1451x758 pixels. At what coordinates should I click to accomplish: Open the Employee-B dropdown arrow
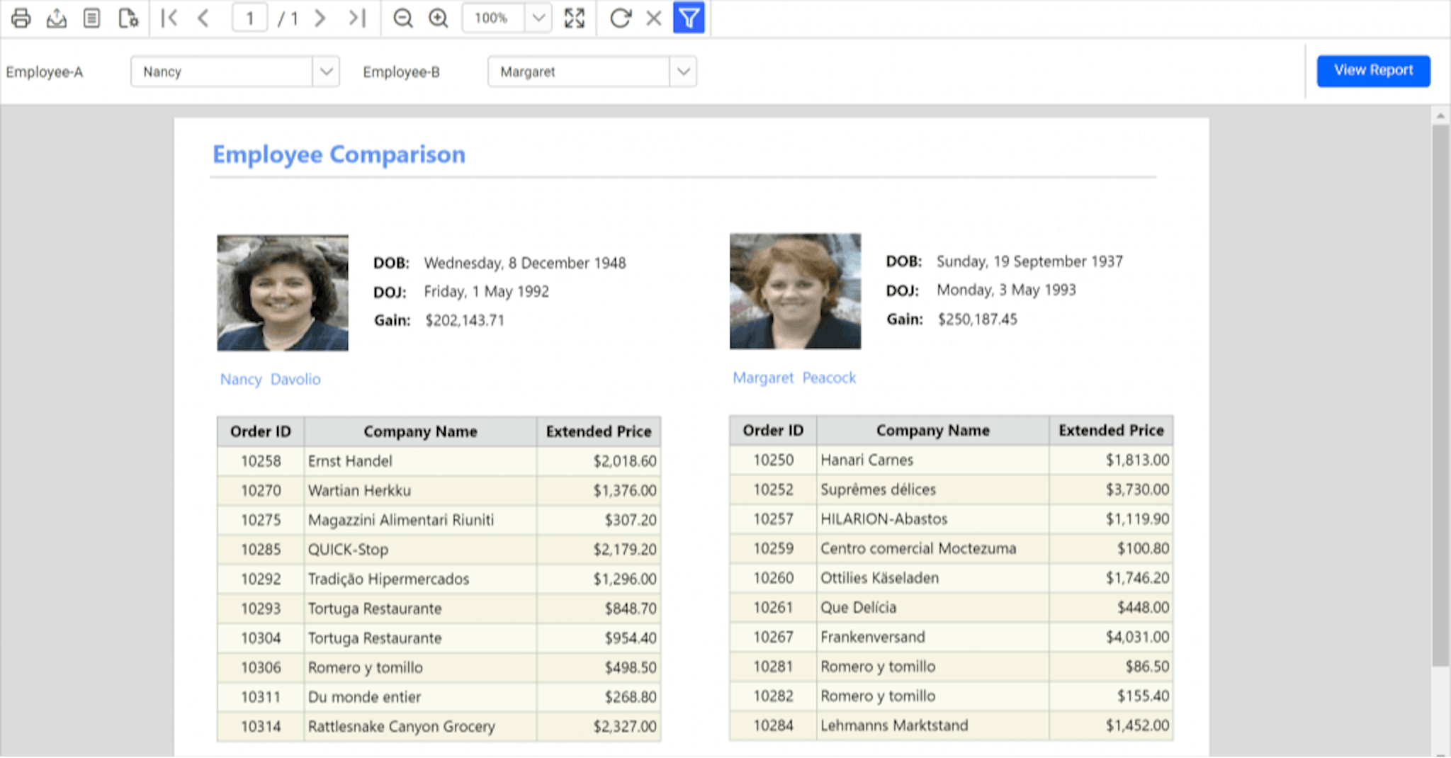[x=683, y=72]
